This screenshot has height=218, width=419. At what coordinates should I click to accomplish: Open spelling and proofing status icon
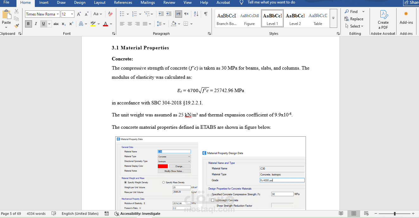pos(54,214)
